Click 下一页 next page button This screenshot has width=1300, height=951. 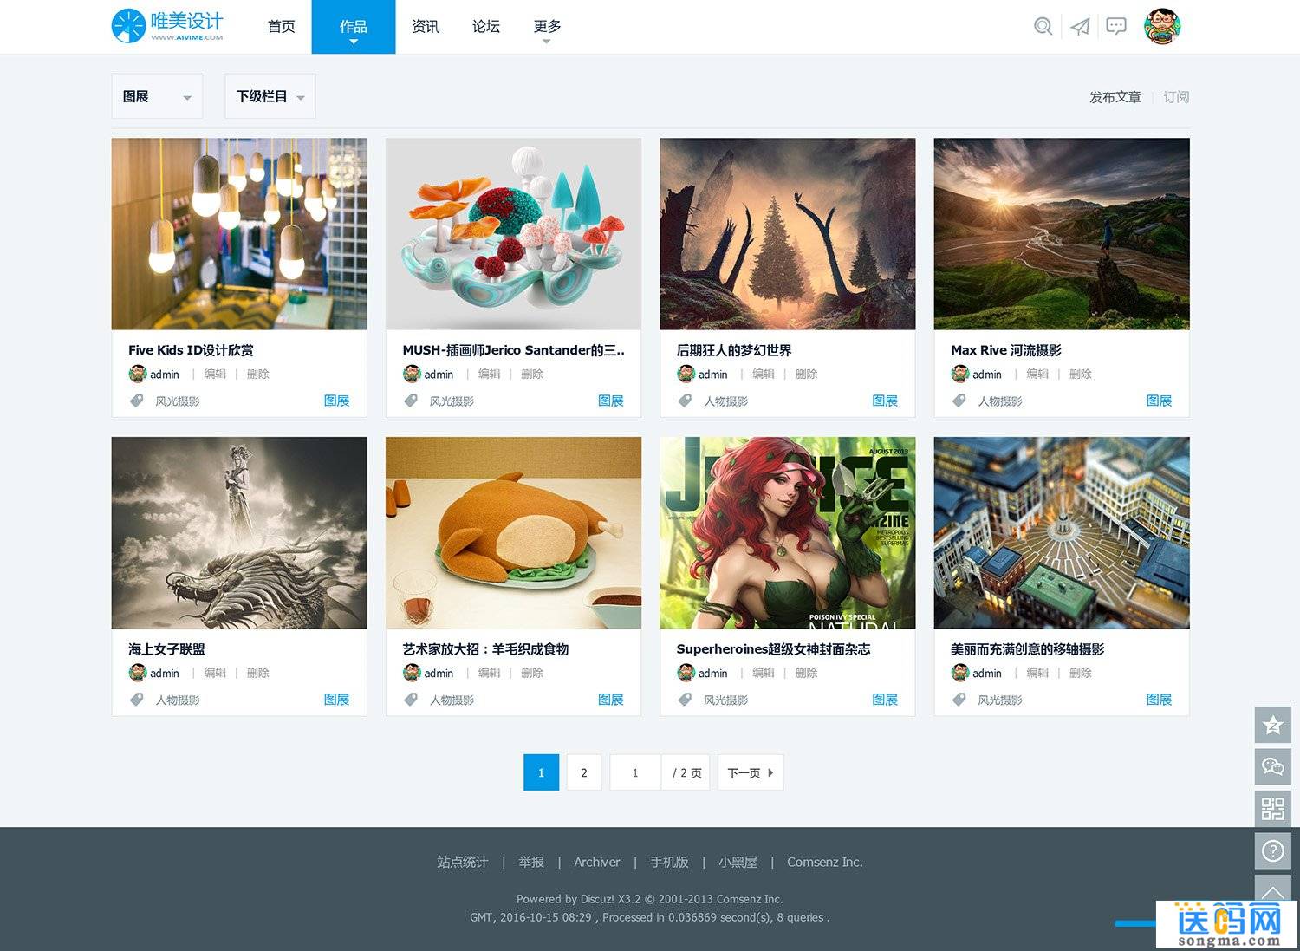(751, 772)
